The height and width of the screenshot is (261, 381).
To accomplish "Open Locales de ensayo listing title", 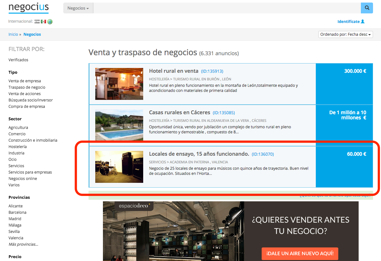I will [x=199, y=154].
